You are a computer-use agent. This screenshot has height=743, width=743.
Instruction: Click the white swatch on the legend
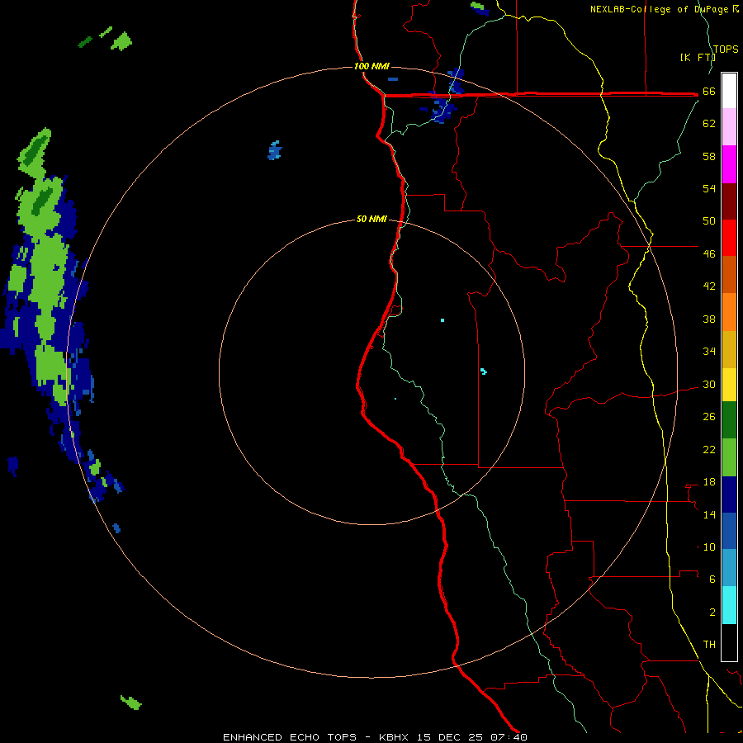pos(729,91)
